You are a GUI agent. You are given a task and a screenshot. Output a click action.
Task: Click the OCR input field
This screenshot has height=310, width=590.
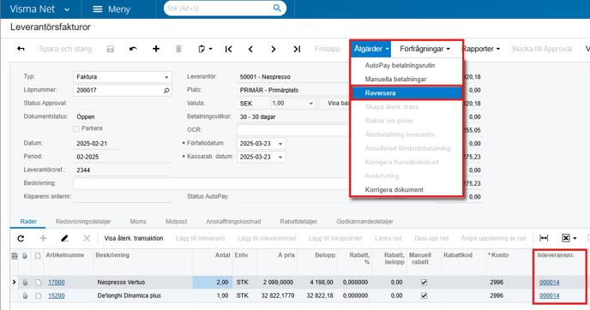293,130
